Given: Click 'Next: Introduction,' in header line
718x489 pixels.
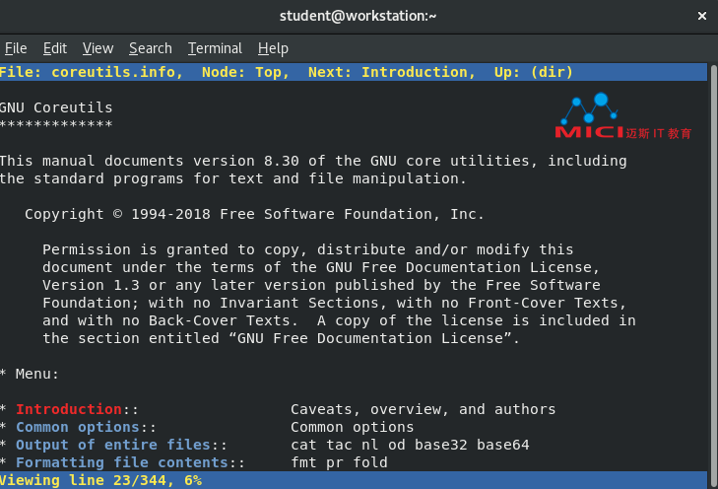Looking at the screenshot, I should coord(392,72).
